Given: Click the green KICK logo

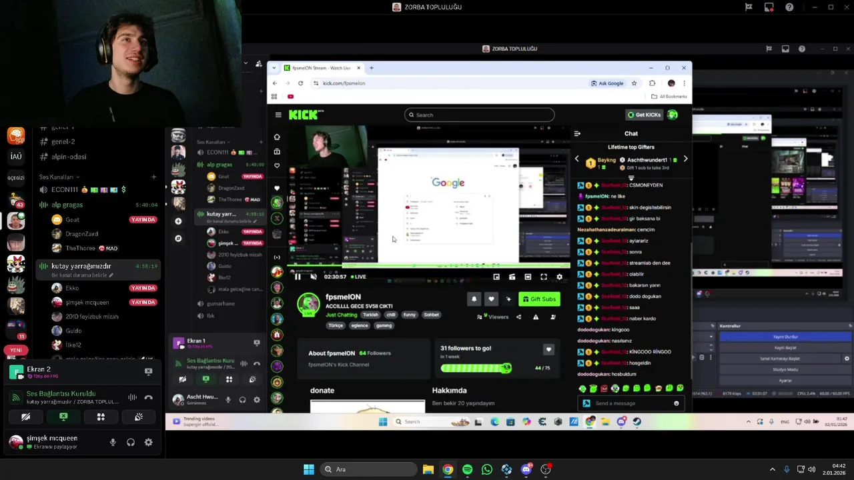Looking at the screenshot, I should tap(306, 115).
